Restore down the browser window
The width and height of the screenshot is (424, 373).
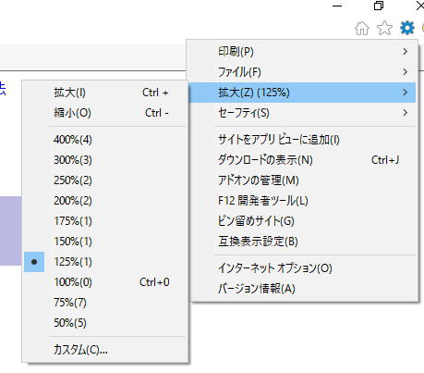tap(379, 6)
